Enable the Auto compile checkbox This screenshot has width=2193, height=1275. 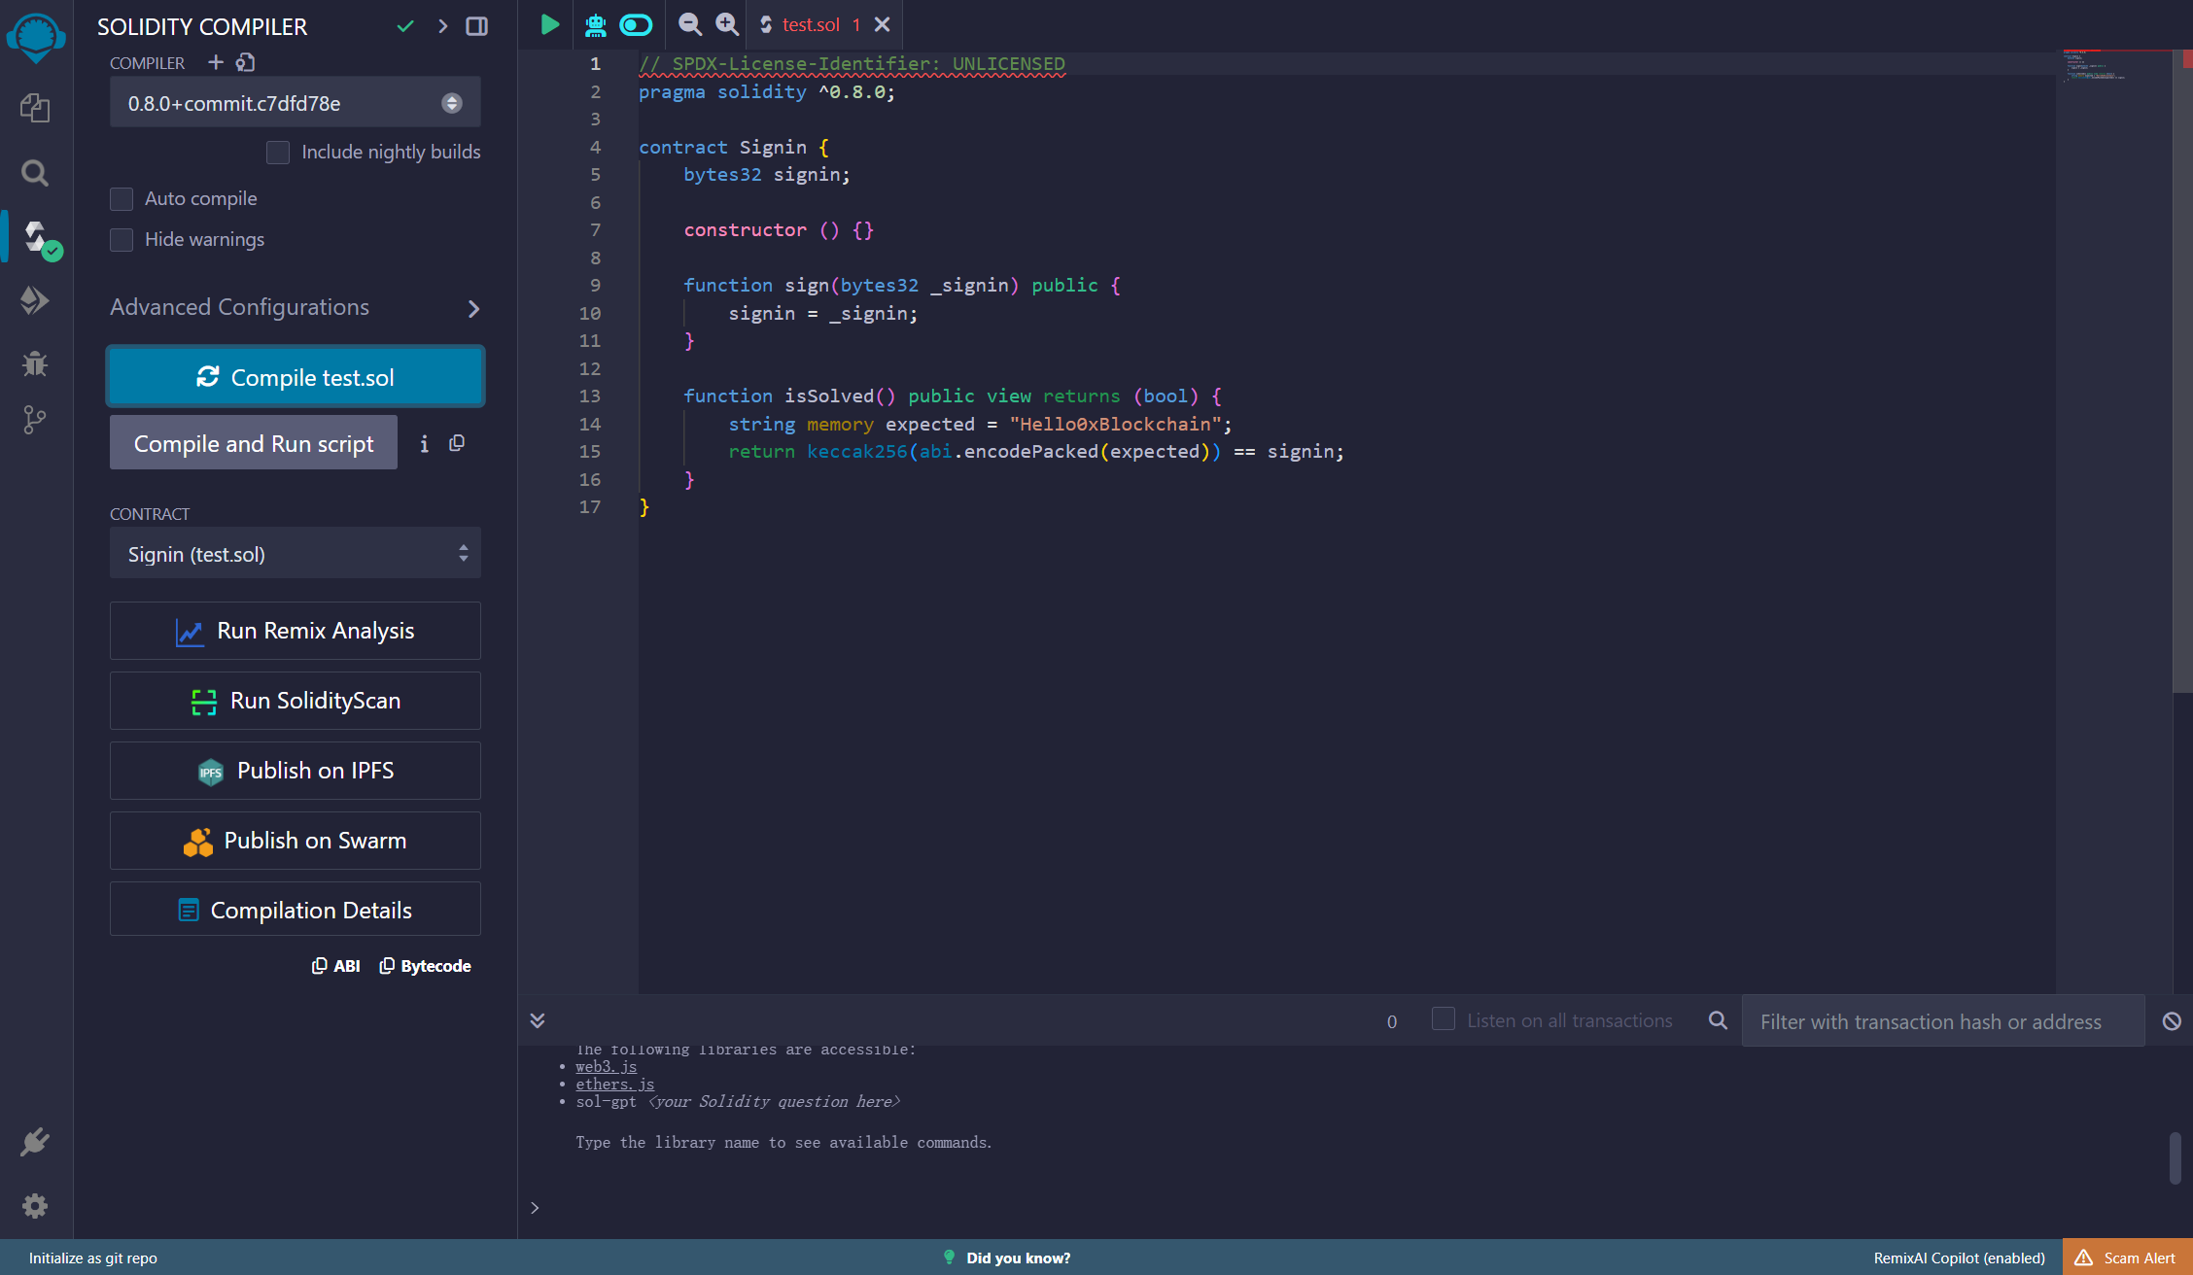click(122, 199)
